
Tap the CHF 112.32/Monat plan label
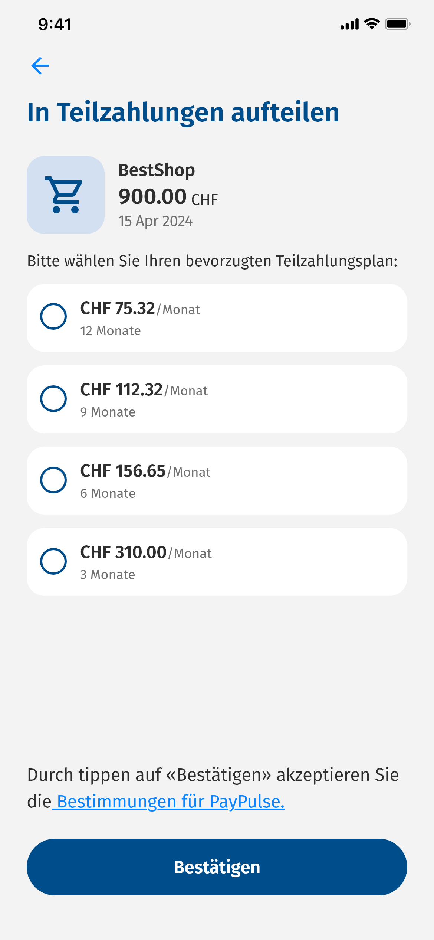144,390
